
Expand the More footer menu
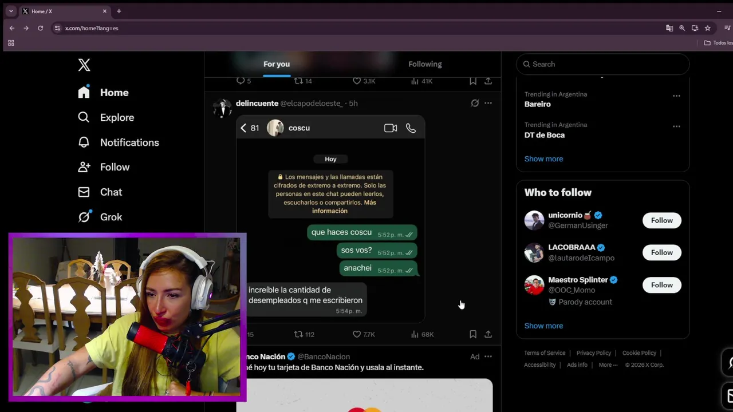coord(608,365)
